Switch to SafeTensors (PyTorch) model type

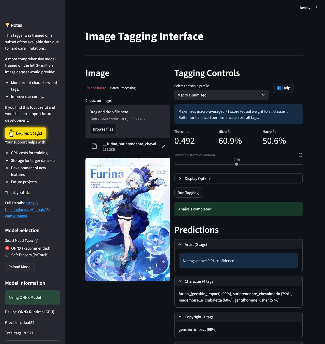point(7,255)
